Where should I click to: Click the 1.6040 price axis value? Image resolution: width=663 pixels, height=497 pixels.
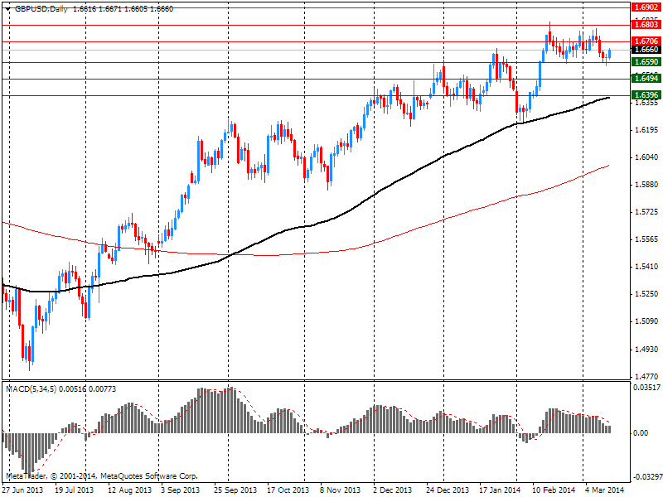point(643,157)
